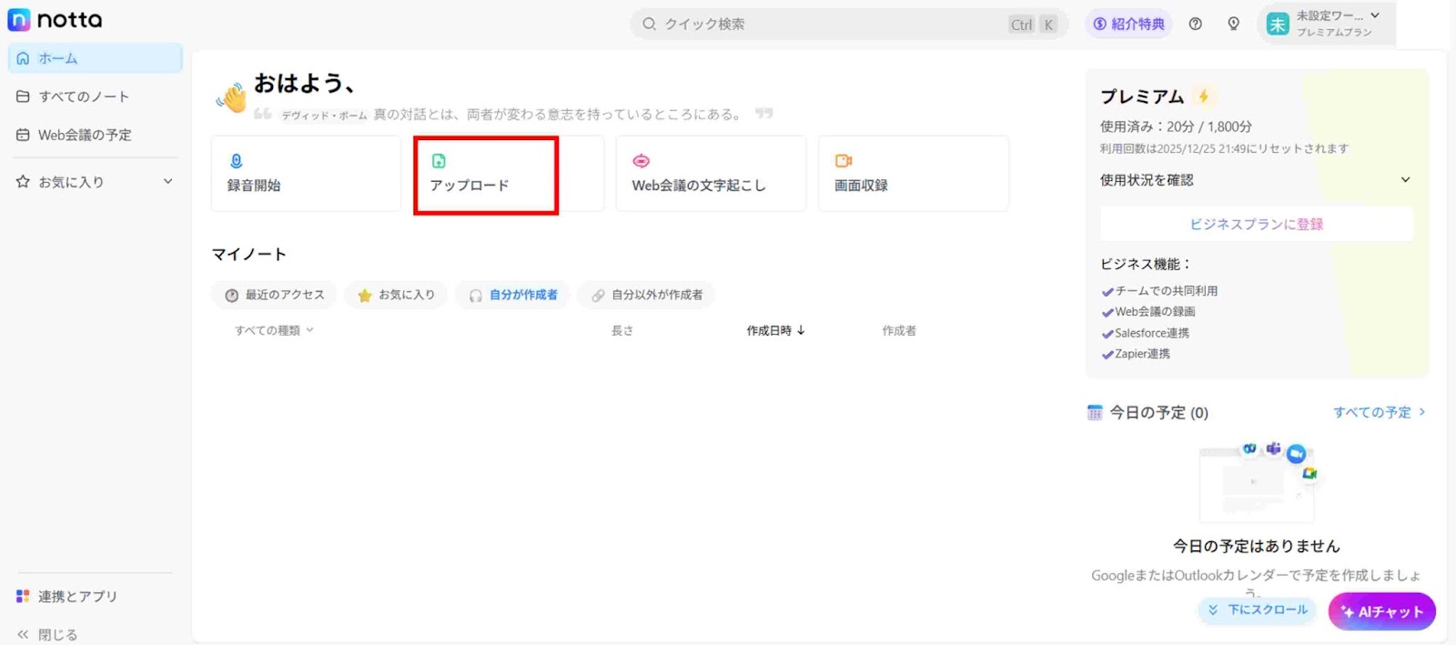Open the 画面収録 screen recording card
This screenshot has height=645, width=1456.
pyautogui.click(x=914, y=174)
